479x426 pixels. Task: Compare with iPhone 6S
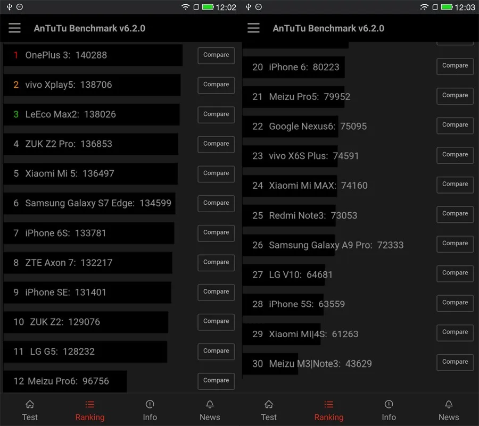coord(216,233)
